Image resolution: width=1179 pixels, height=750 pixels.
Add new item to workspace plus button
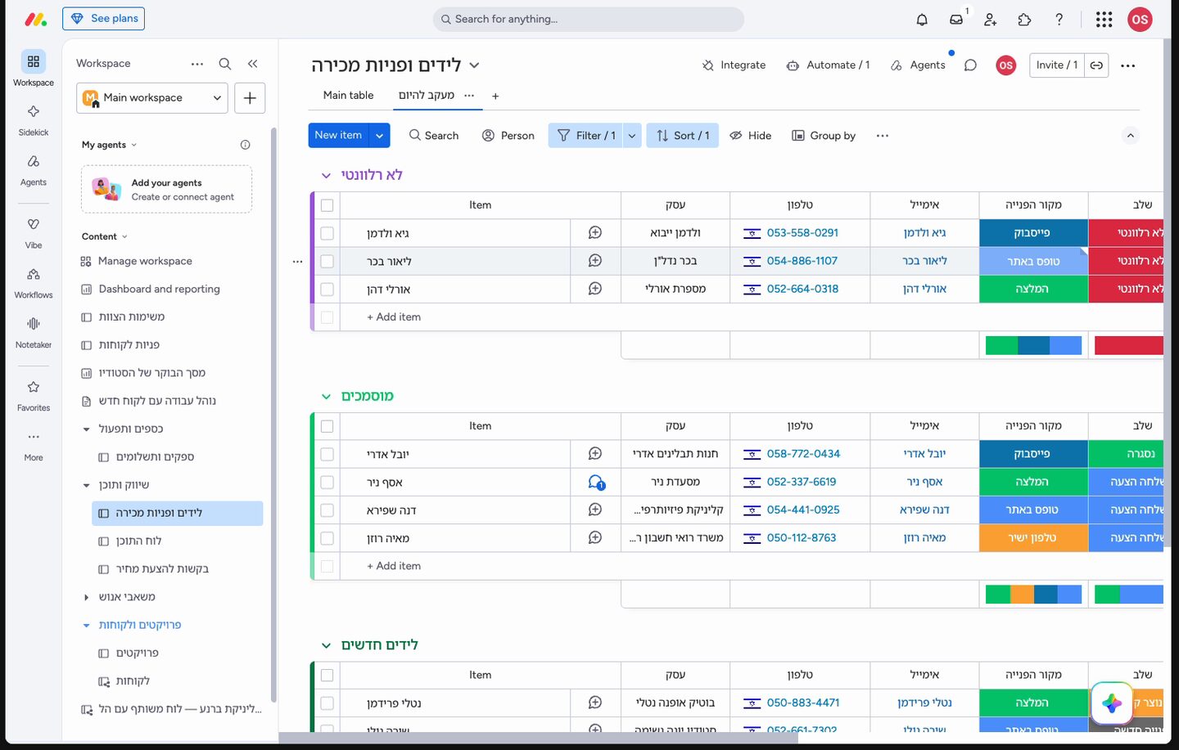[250, 98]
